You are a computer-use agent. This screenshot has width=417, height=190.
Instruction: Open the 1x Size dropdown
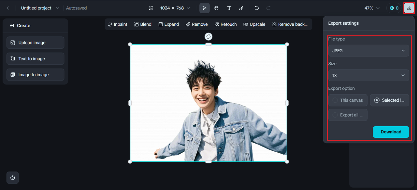tap(368, 75)
